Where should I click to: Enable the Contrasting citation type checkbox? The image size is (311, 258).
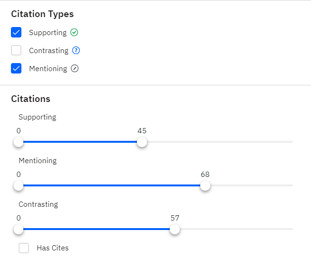click(x=16, y=50)
